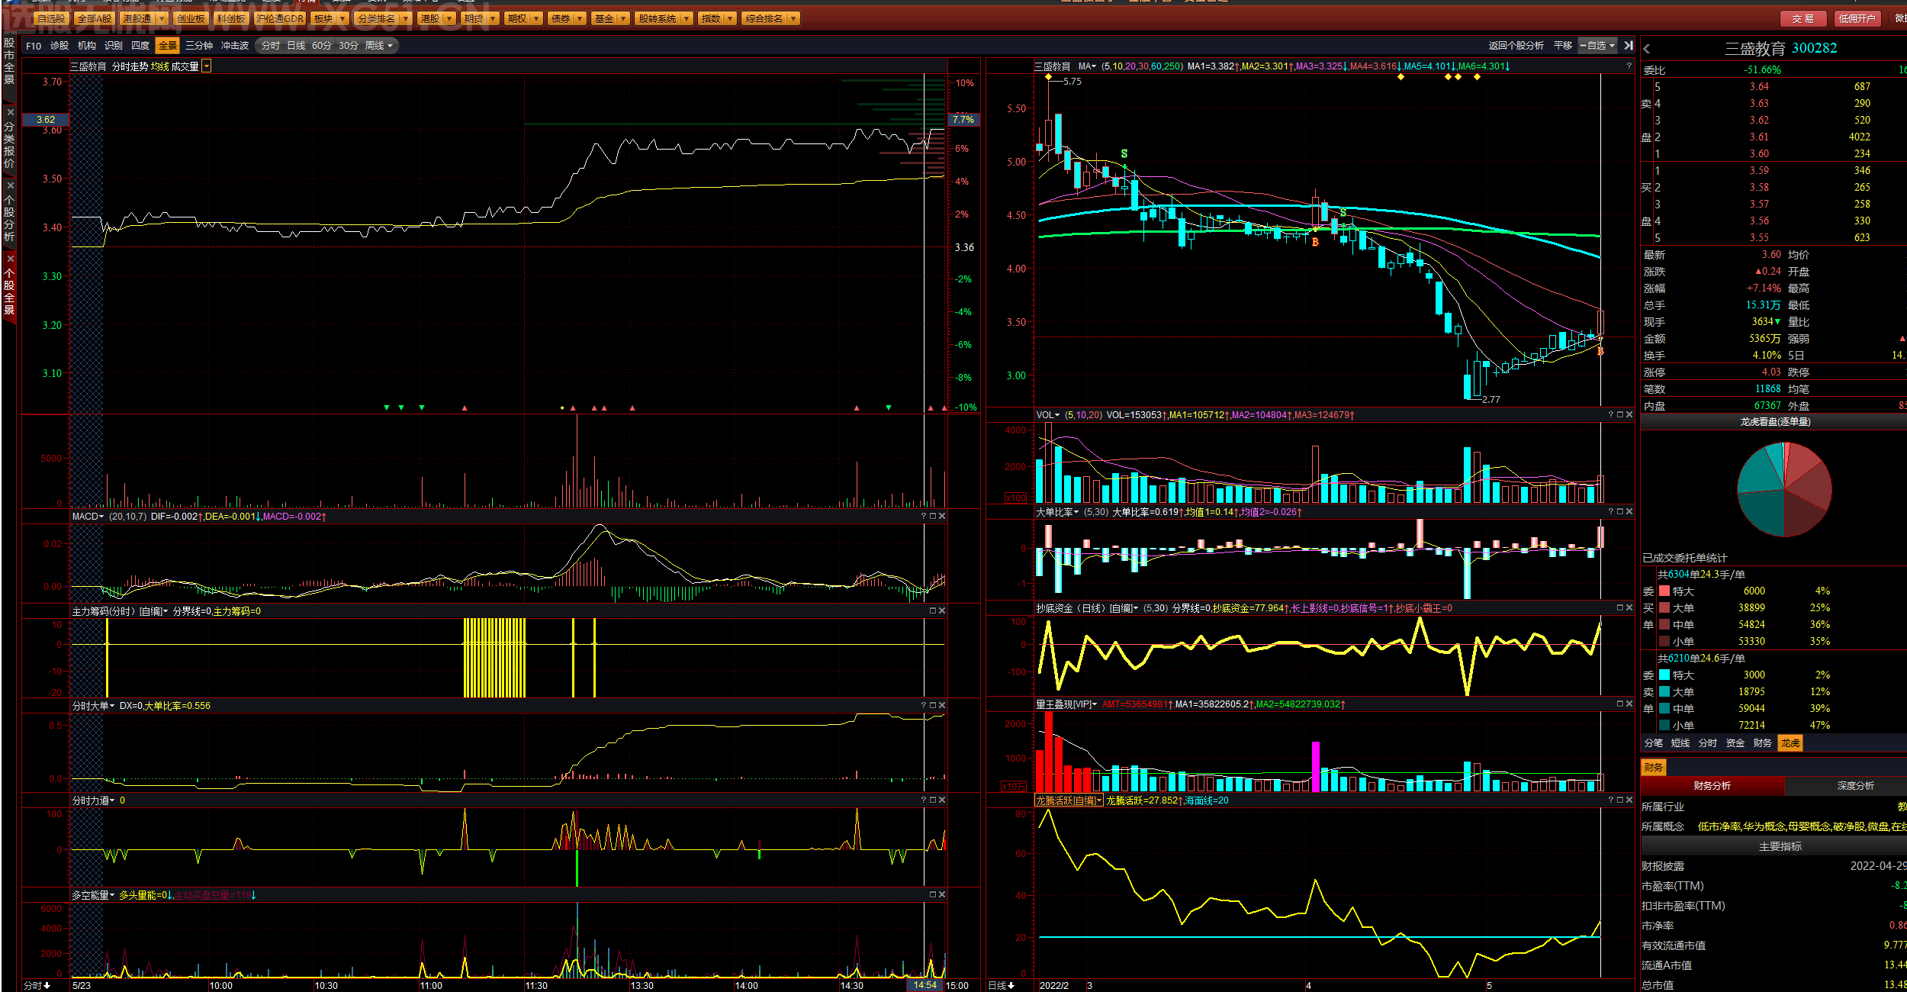This screenshot has height=992, width=1907.
Task: Close the 多空能量 indicator panel
Action: (942, 894)
